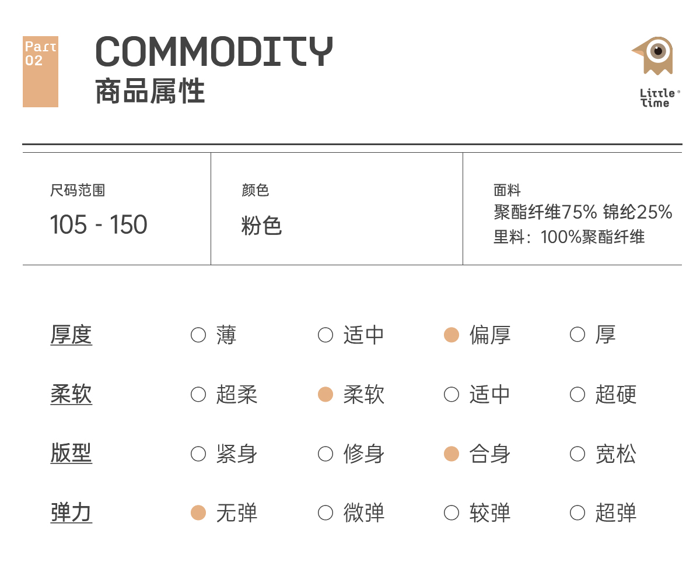Select the 修身 fit radio button
The width and height of the screenshot is (700, 583).
coord(325,454)
